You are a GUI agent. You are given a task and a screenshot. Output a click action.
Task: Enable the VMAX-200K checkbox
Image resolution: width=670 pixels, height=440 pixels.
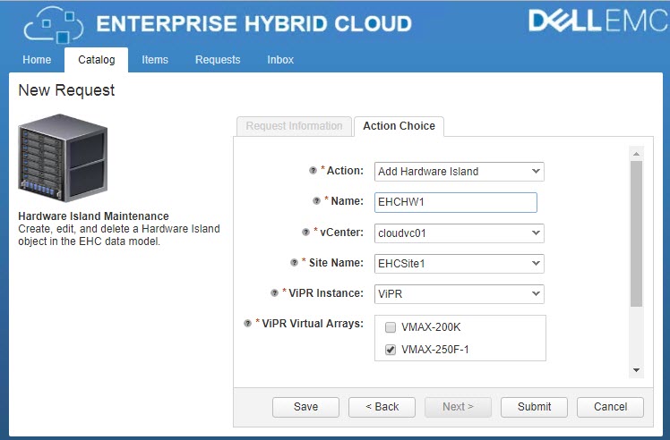390,328
